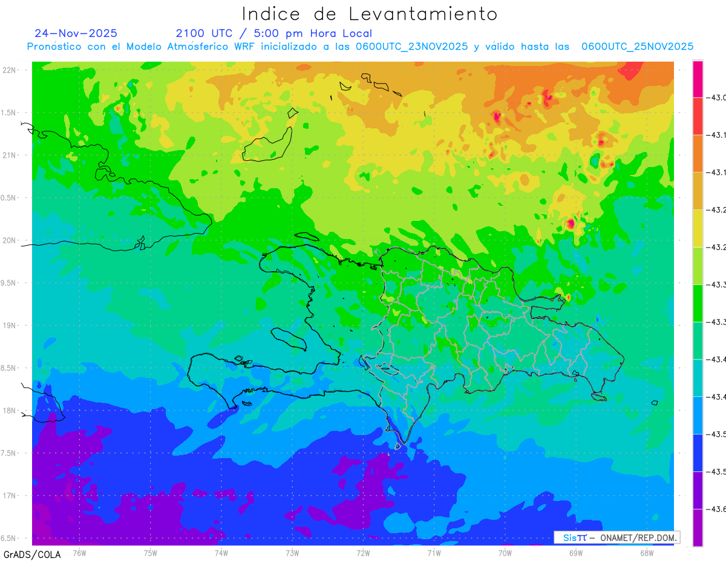Pick the bright green swatch in the color bar

click(x=698, y=303)
